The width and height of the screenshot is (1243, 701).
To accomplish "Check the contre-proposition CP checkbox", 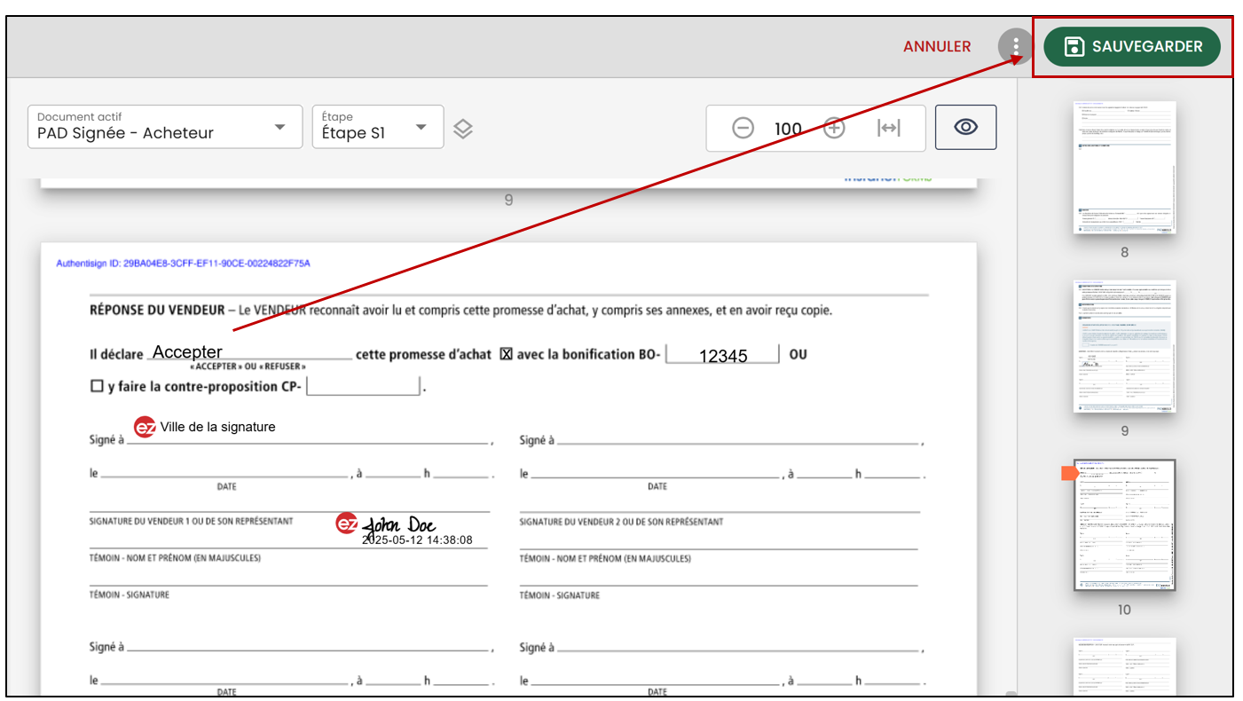I will 97,387.
